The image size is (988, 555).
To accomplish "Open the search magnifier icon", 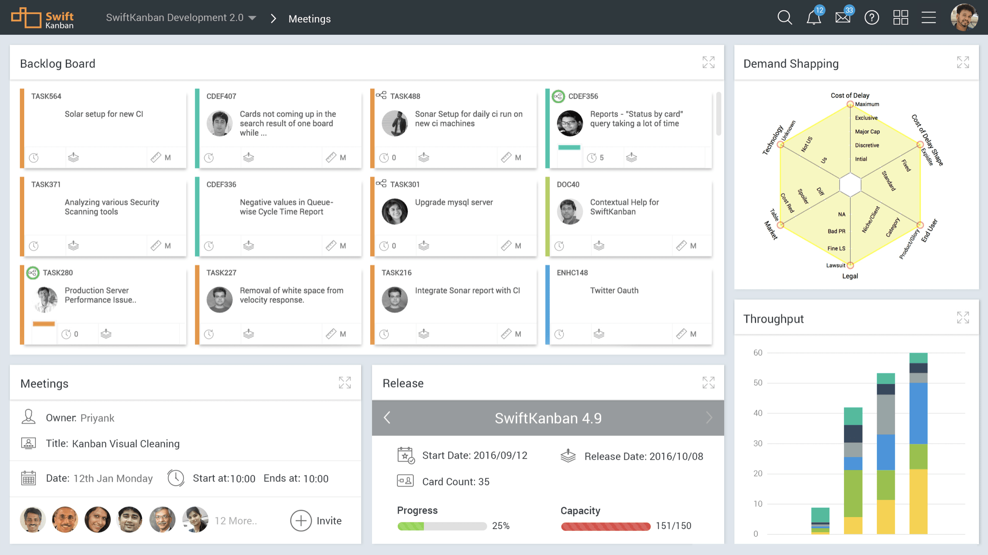I will (x=785, y=18).
